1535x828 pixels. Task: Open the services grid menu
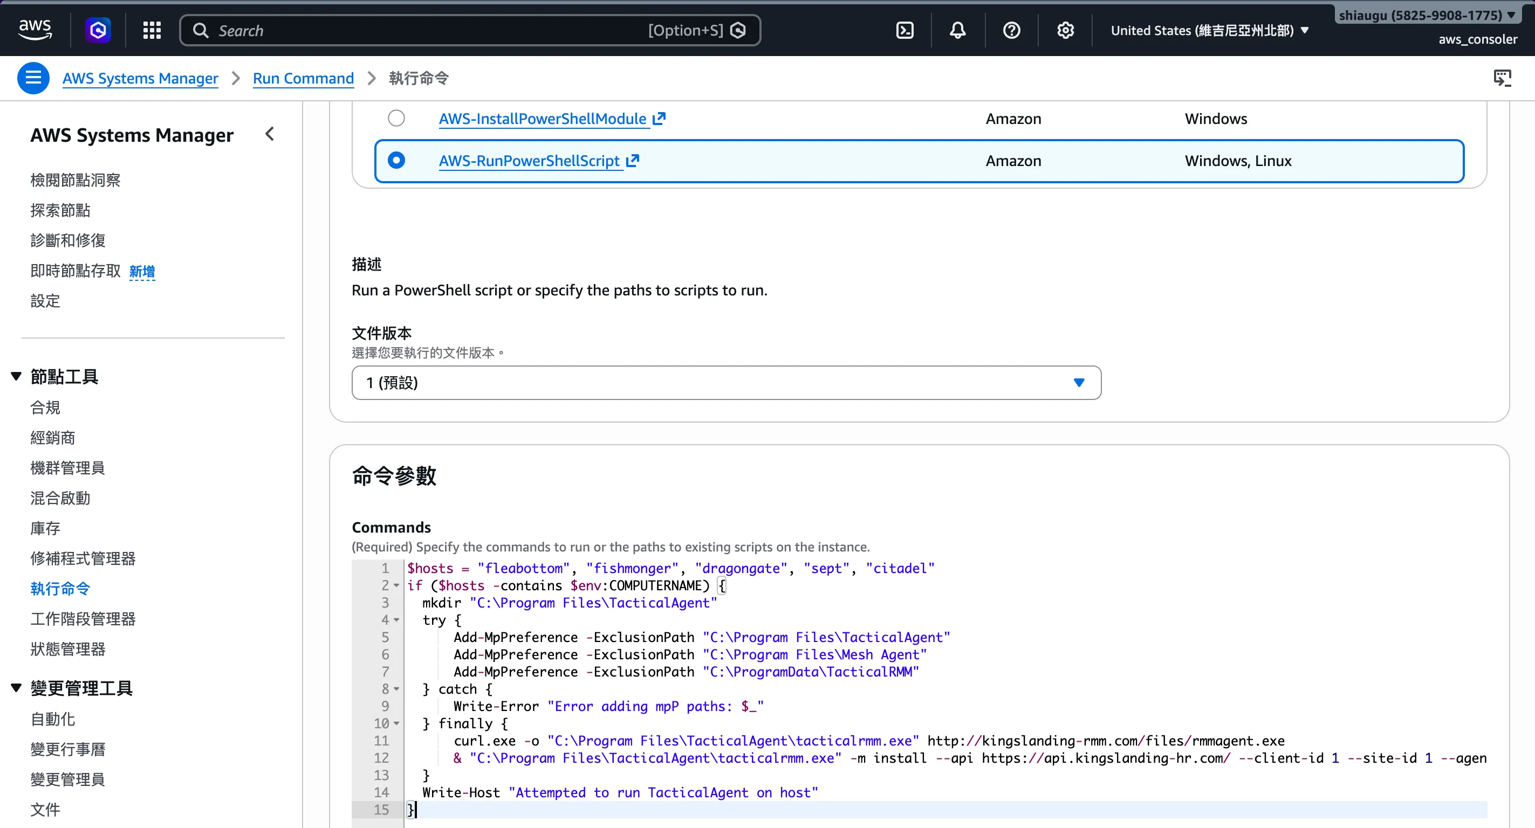tap(152, 30)
